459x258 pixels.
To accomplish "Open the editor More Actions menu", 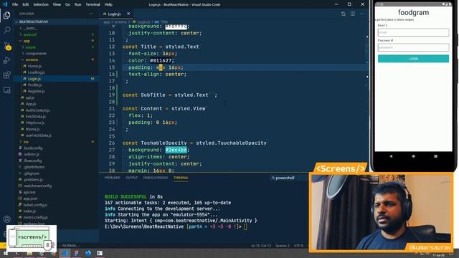I will [361, 14].
